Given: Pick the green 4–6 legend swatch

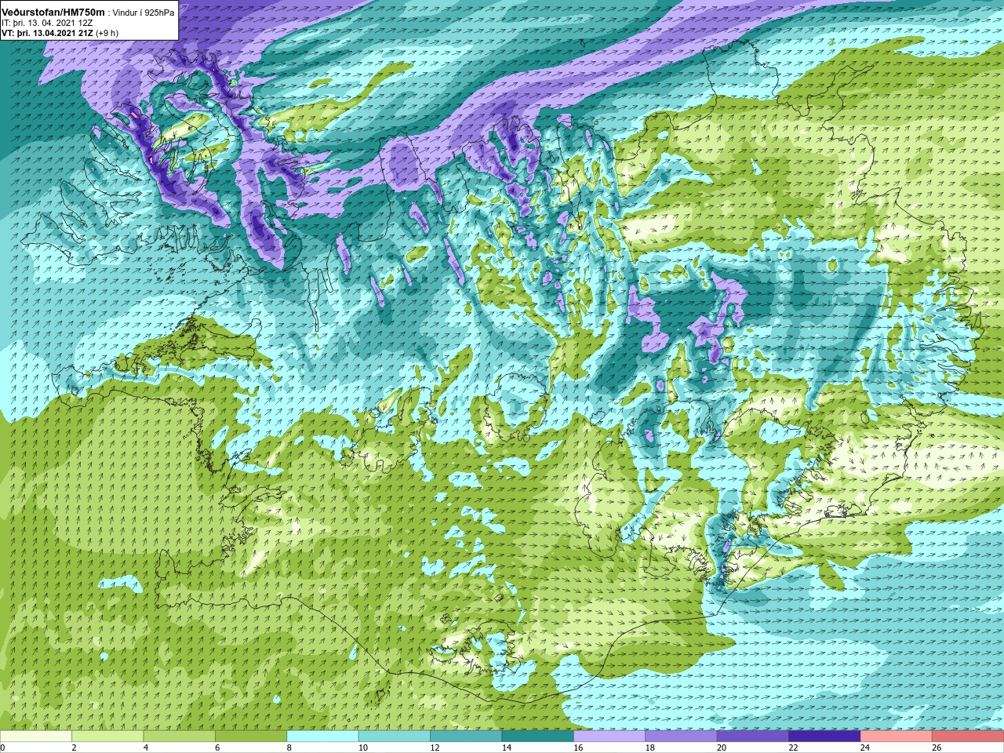Looking at the screenshot, I should pos(180,737).
